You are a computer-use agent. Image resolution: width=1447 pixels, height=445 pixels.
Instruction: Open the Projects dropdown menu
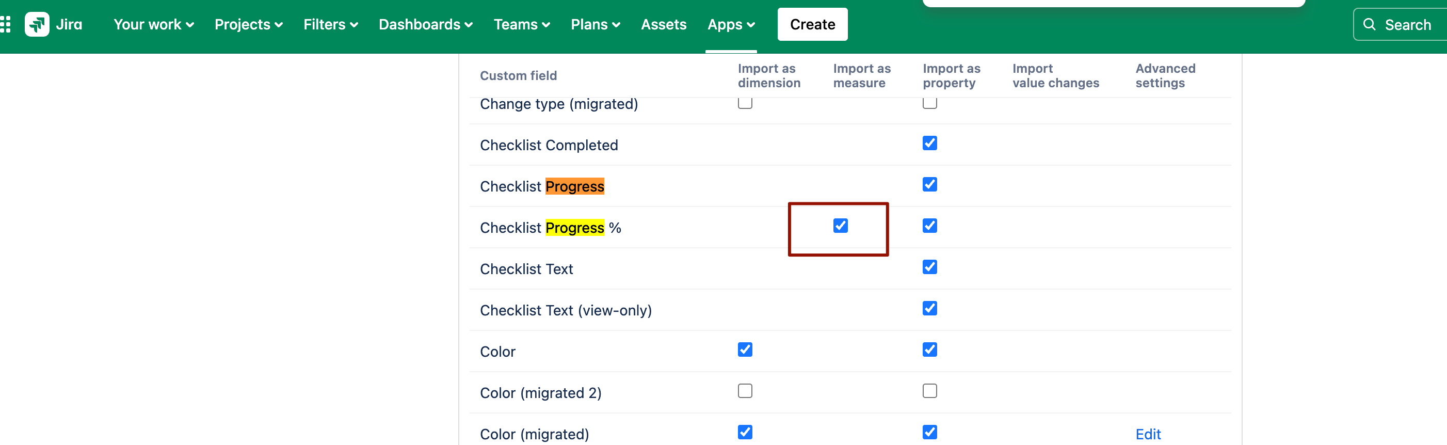point(248,24)
